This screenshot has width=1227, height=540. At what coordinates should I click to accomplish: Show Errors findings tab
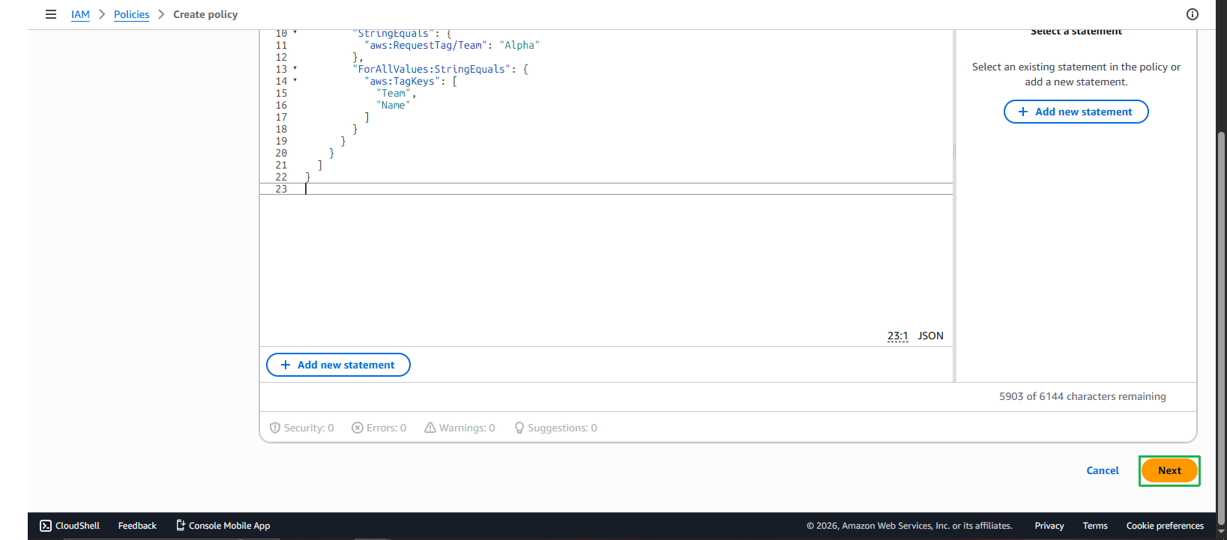(379, 428)
